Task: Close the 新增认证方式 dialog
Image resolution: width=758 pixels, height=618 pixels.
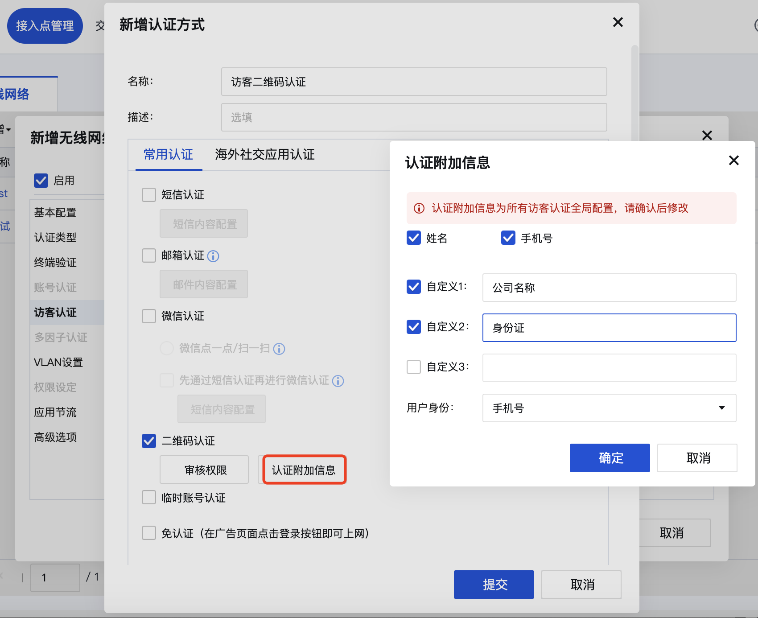Action: pyautogui.click(x=618, y=22)
